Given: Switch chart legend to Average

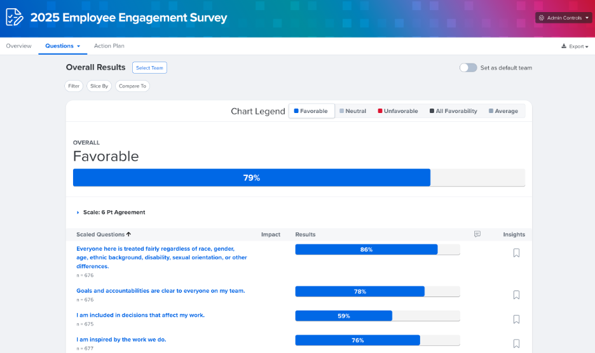Looking at the screenshot, I should click(503, 111).
